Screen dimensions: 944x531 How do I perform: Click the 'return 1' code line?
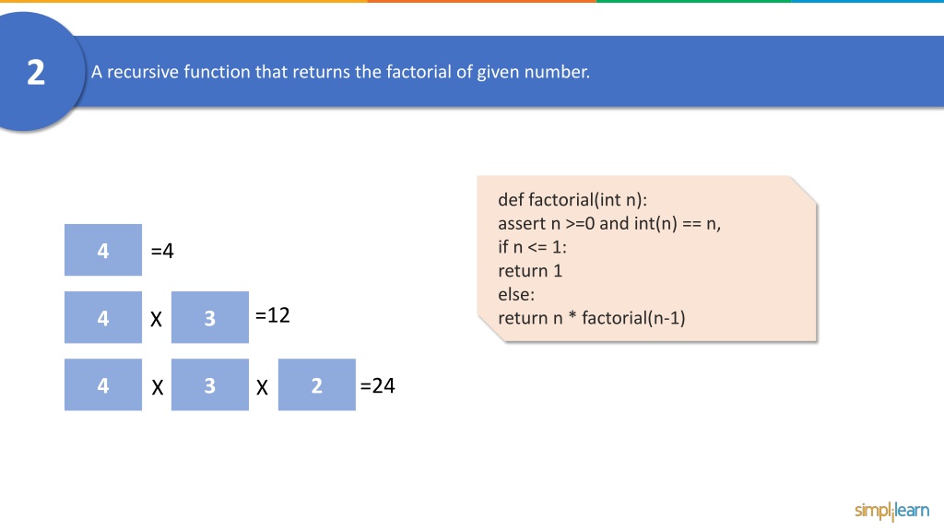click(x=530, y=271)
